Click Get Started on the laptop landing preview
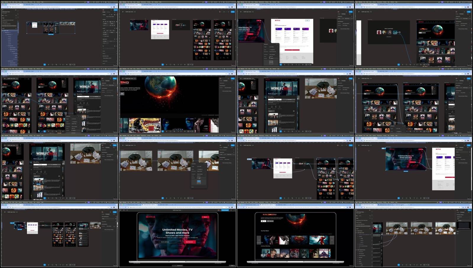Image resolution: width=473 pixels, height=268 pixels. tap(189, 242)
